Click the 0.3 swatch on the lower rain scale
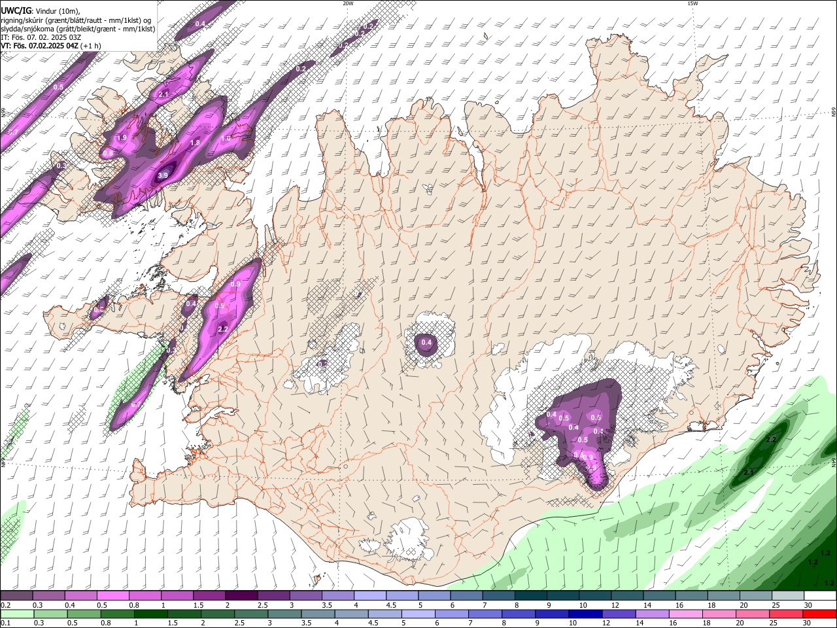 click(50, 614)
